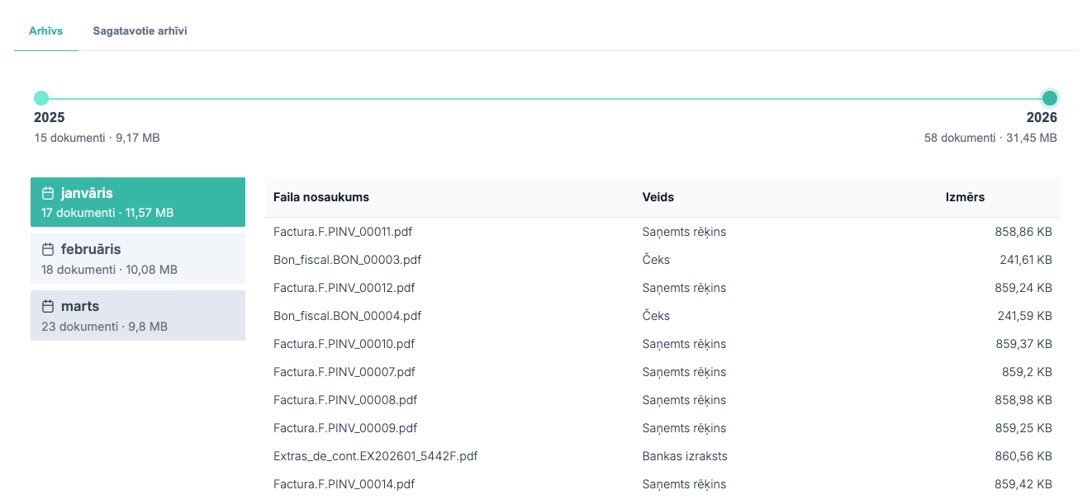Open the marts month with 23 documents
The height and width of the screenshot is (504, 1092).
(138, 316)
